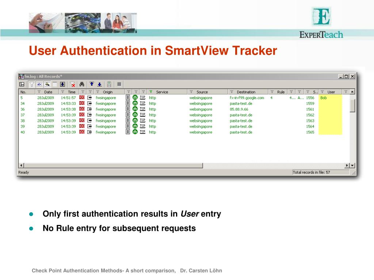This screenshot has width=374, height=280.
Task: Click the horizontal scrollbar thumb
Action: point(114,165)
